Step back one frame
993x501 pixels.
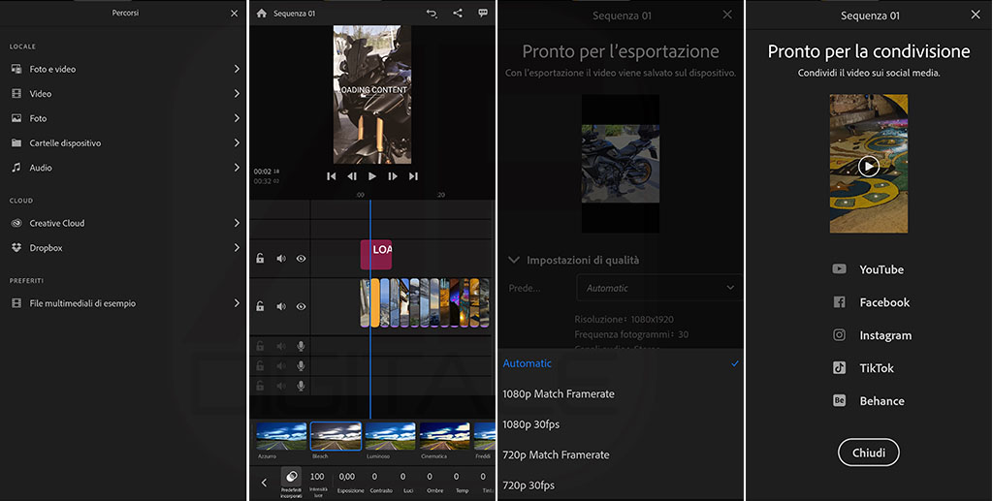coord(352,176)
